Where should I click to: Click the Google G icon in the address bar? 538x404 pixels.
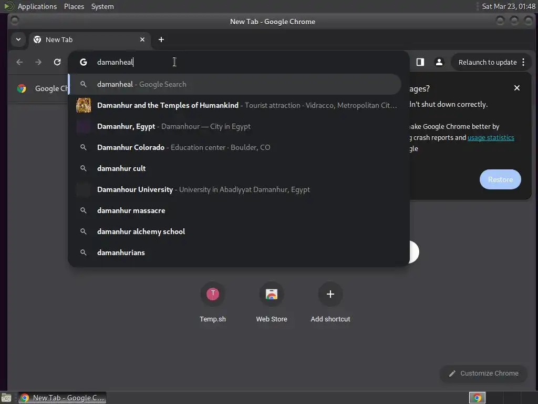coord(84,62)
